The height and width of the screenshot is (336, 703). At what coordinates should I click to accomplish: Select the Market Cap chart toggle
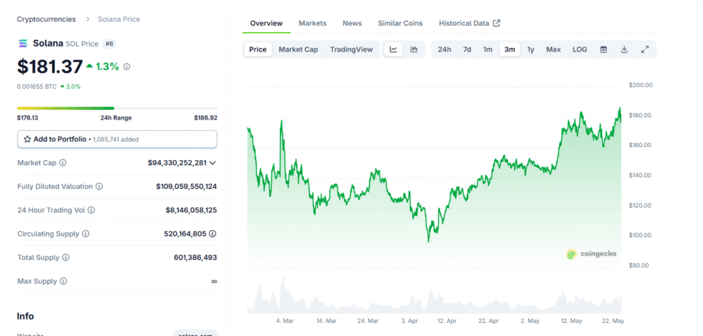click(x=298, y=49)
